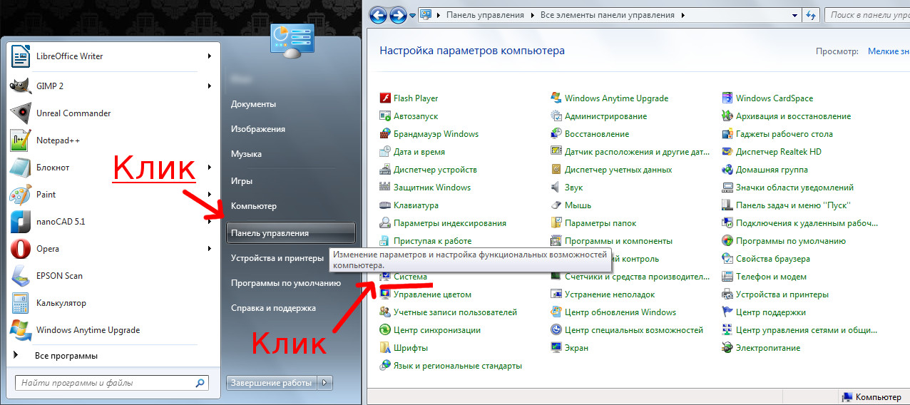910x405 pixels.
Task: Expand Opera jump list arrow
Action: 210,249
